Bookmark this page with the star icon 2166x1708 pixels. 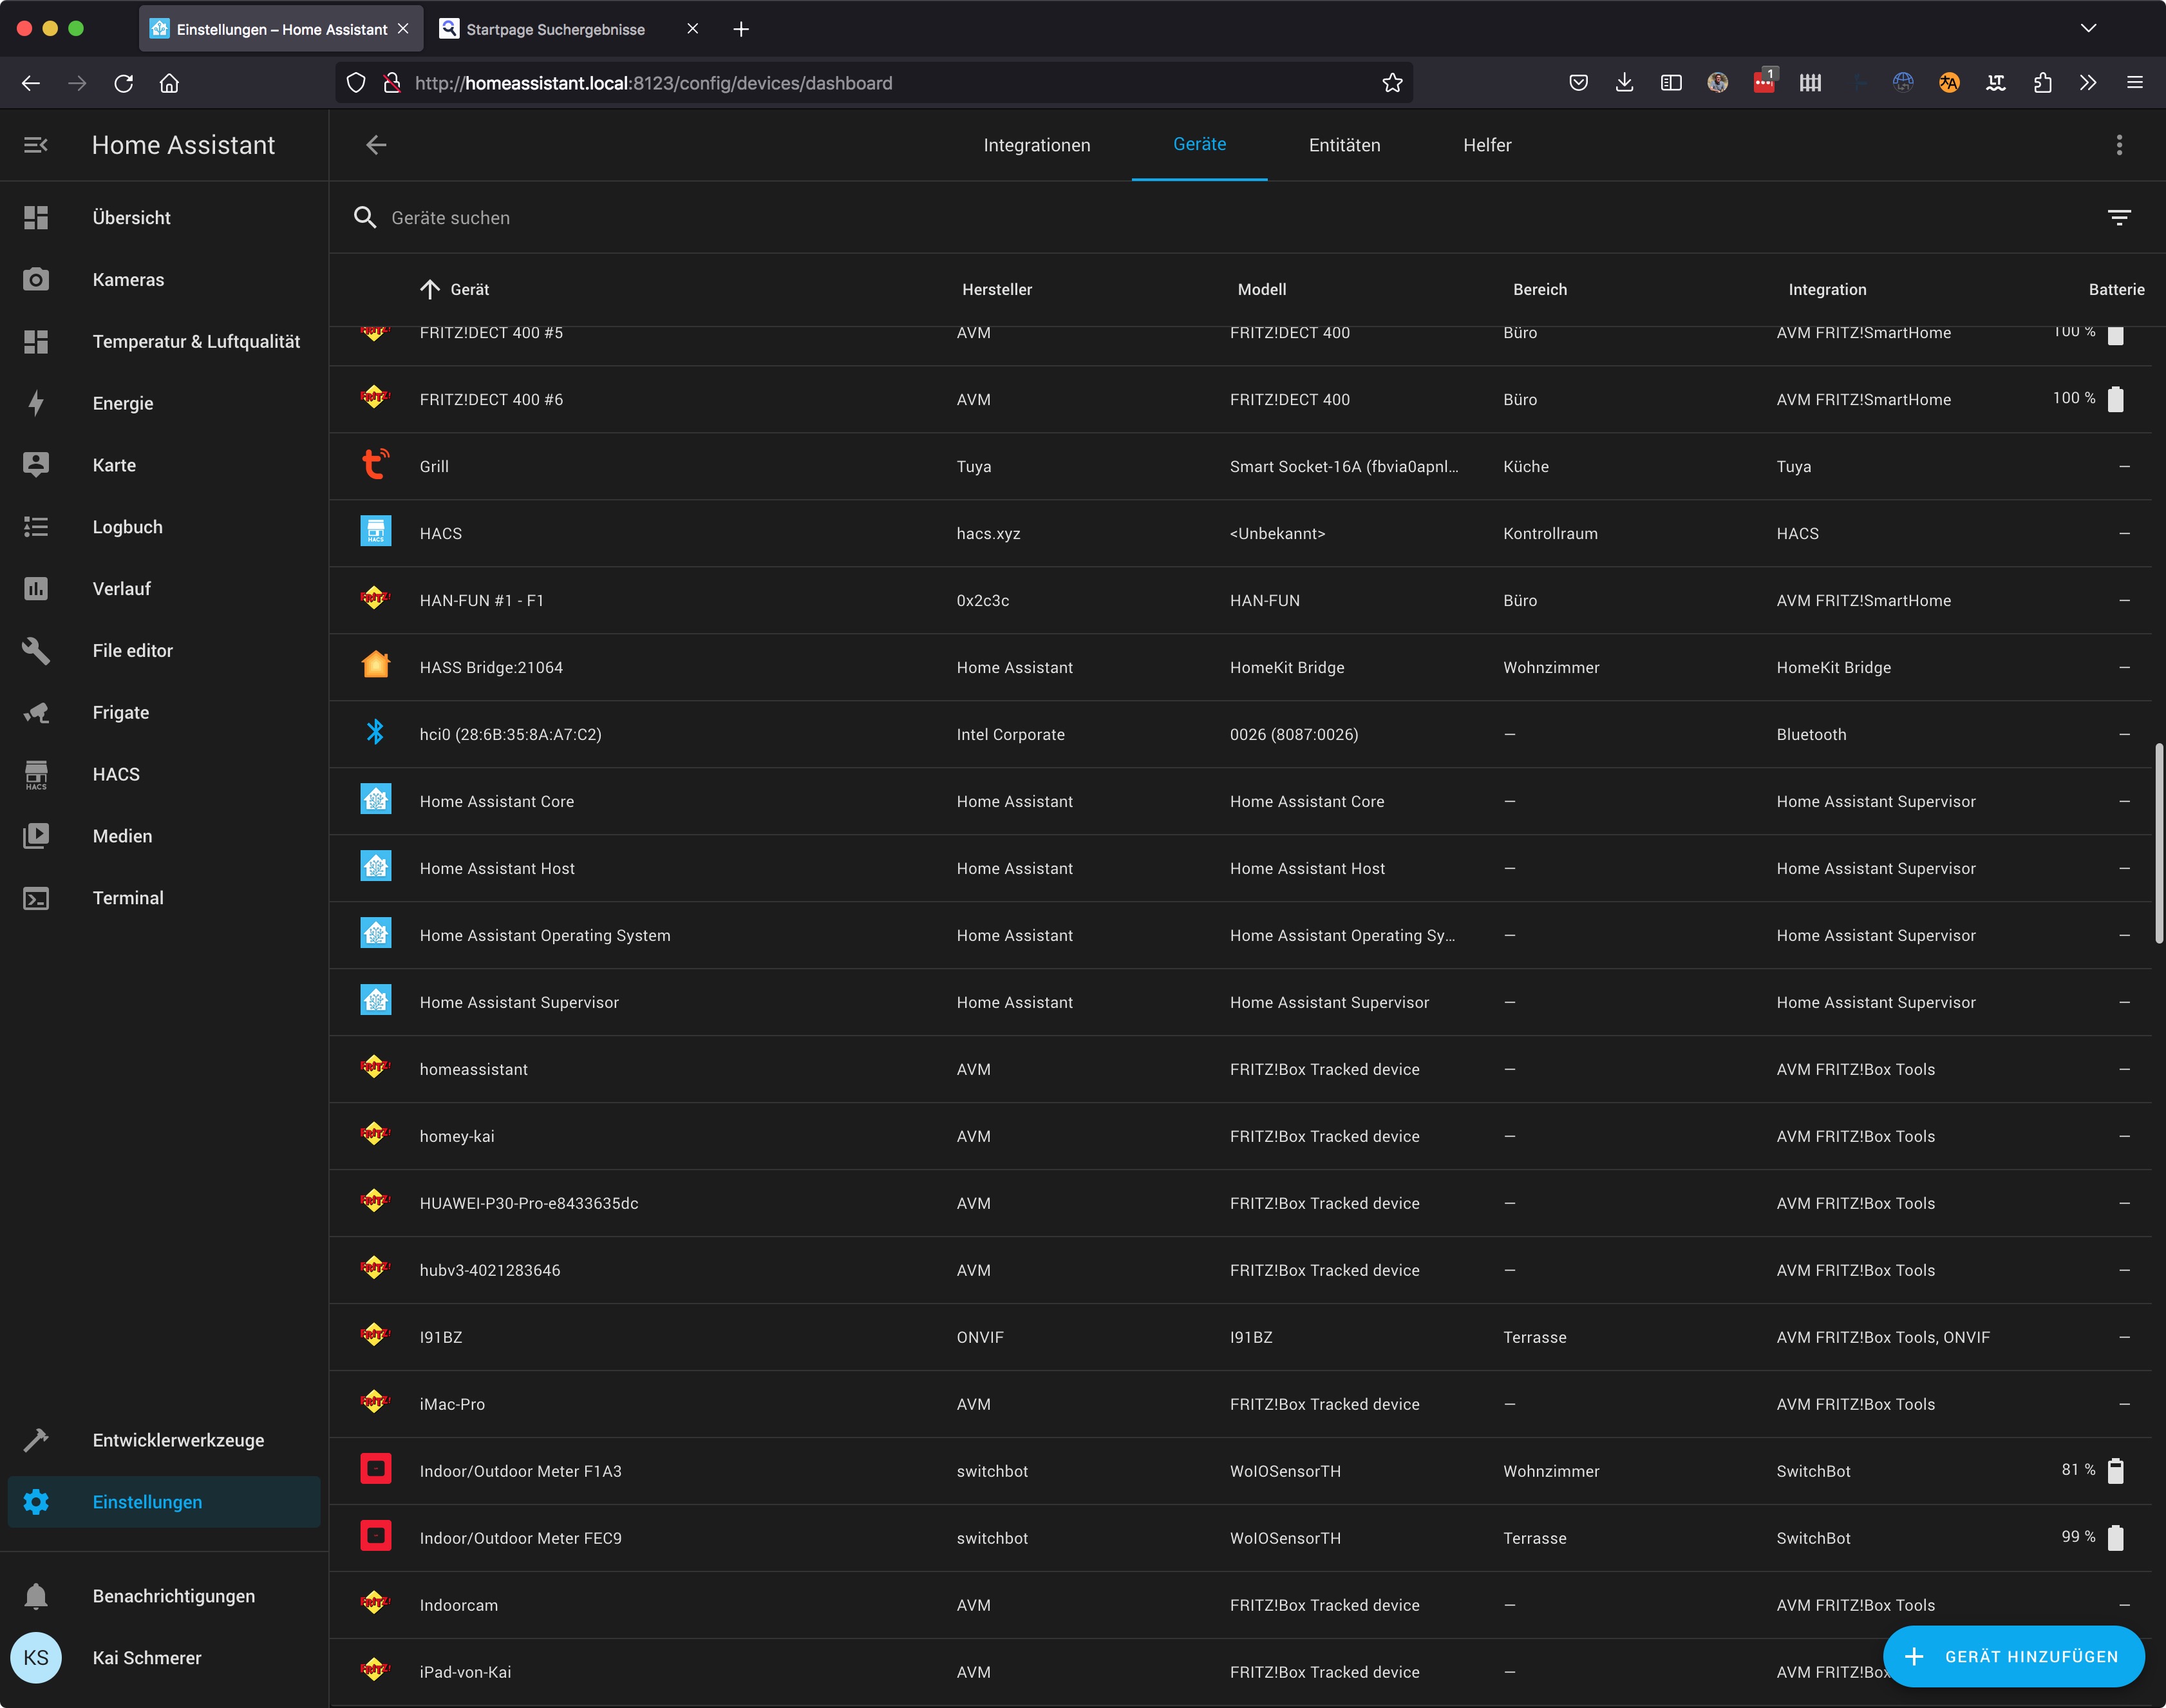point(1392,83)
